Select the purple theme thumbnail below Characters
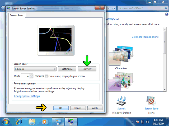 pyautogui.click(x=121, y=82)
